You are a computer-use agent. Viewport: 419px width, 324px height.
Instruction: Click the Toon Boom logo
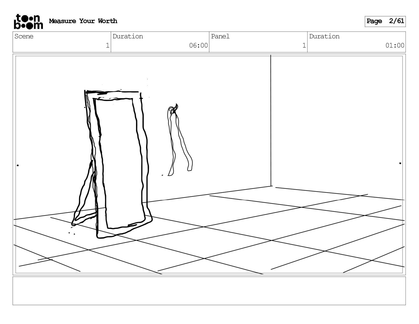tap(28, 22)
